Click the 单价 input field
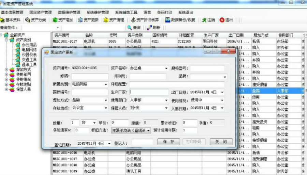The height and width of the screenshot is (175, 307). (x=120, y=123)
